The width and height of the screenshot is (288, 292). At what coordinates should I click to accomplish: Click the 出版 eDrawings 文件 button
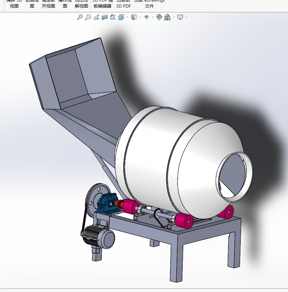[x=149, y=4]
